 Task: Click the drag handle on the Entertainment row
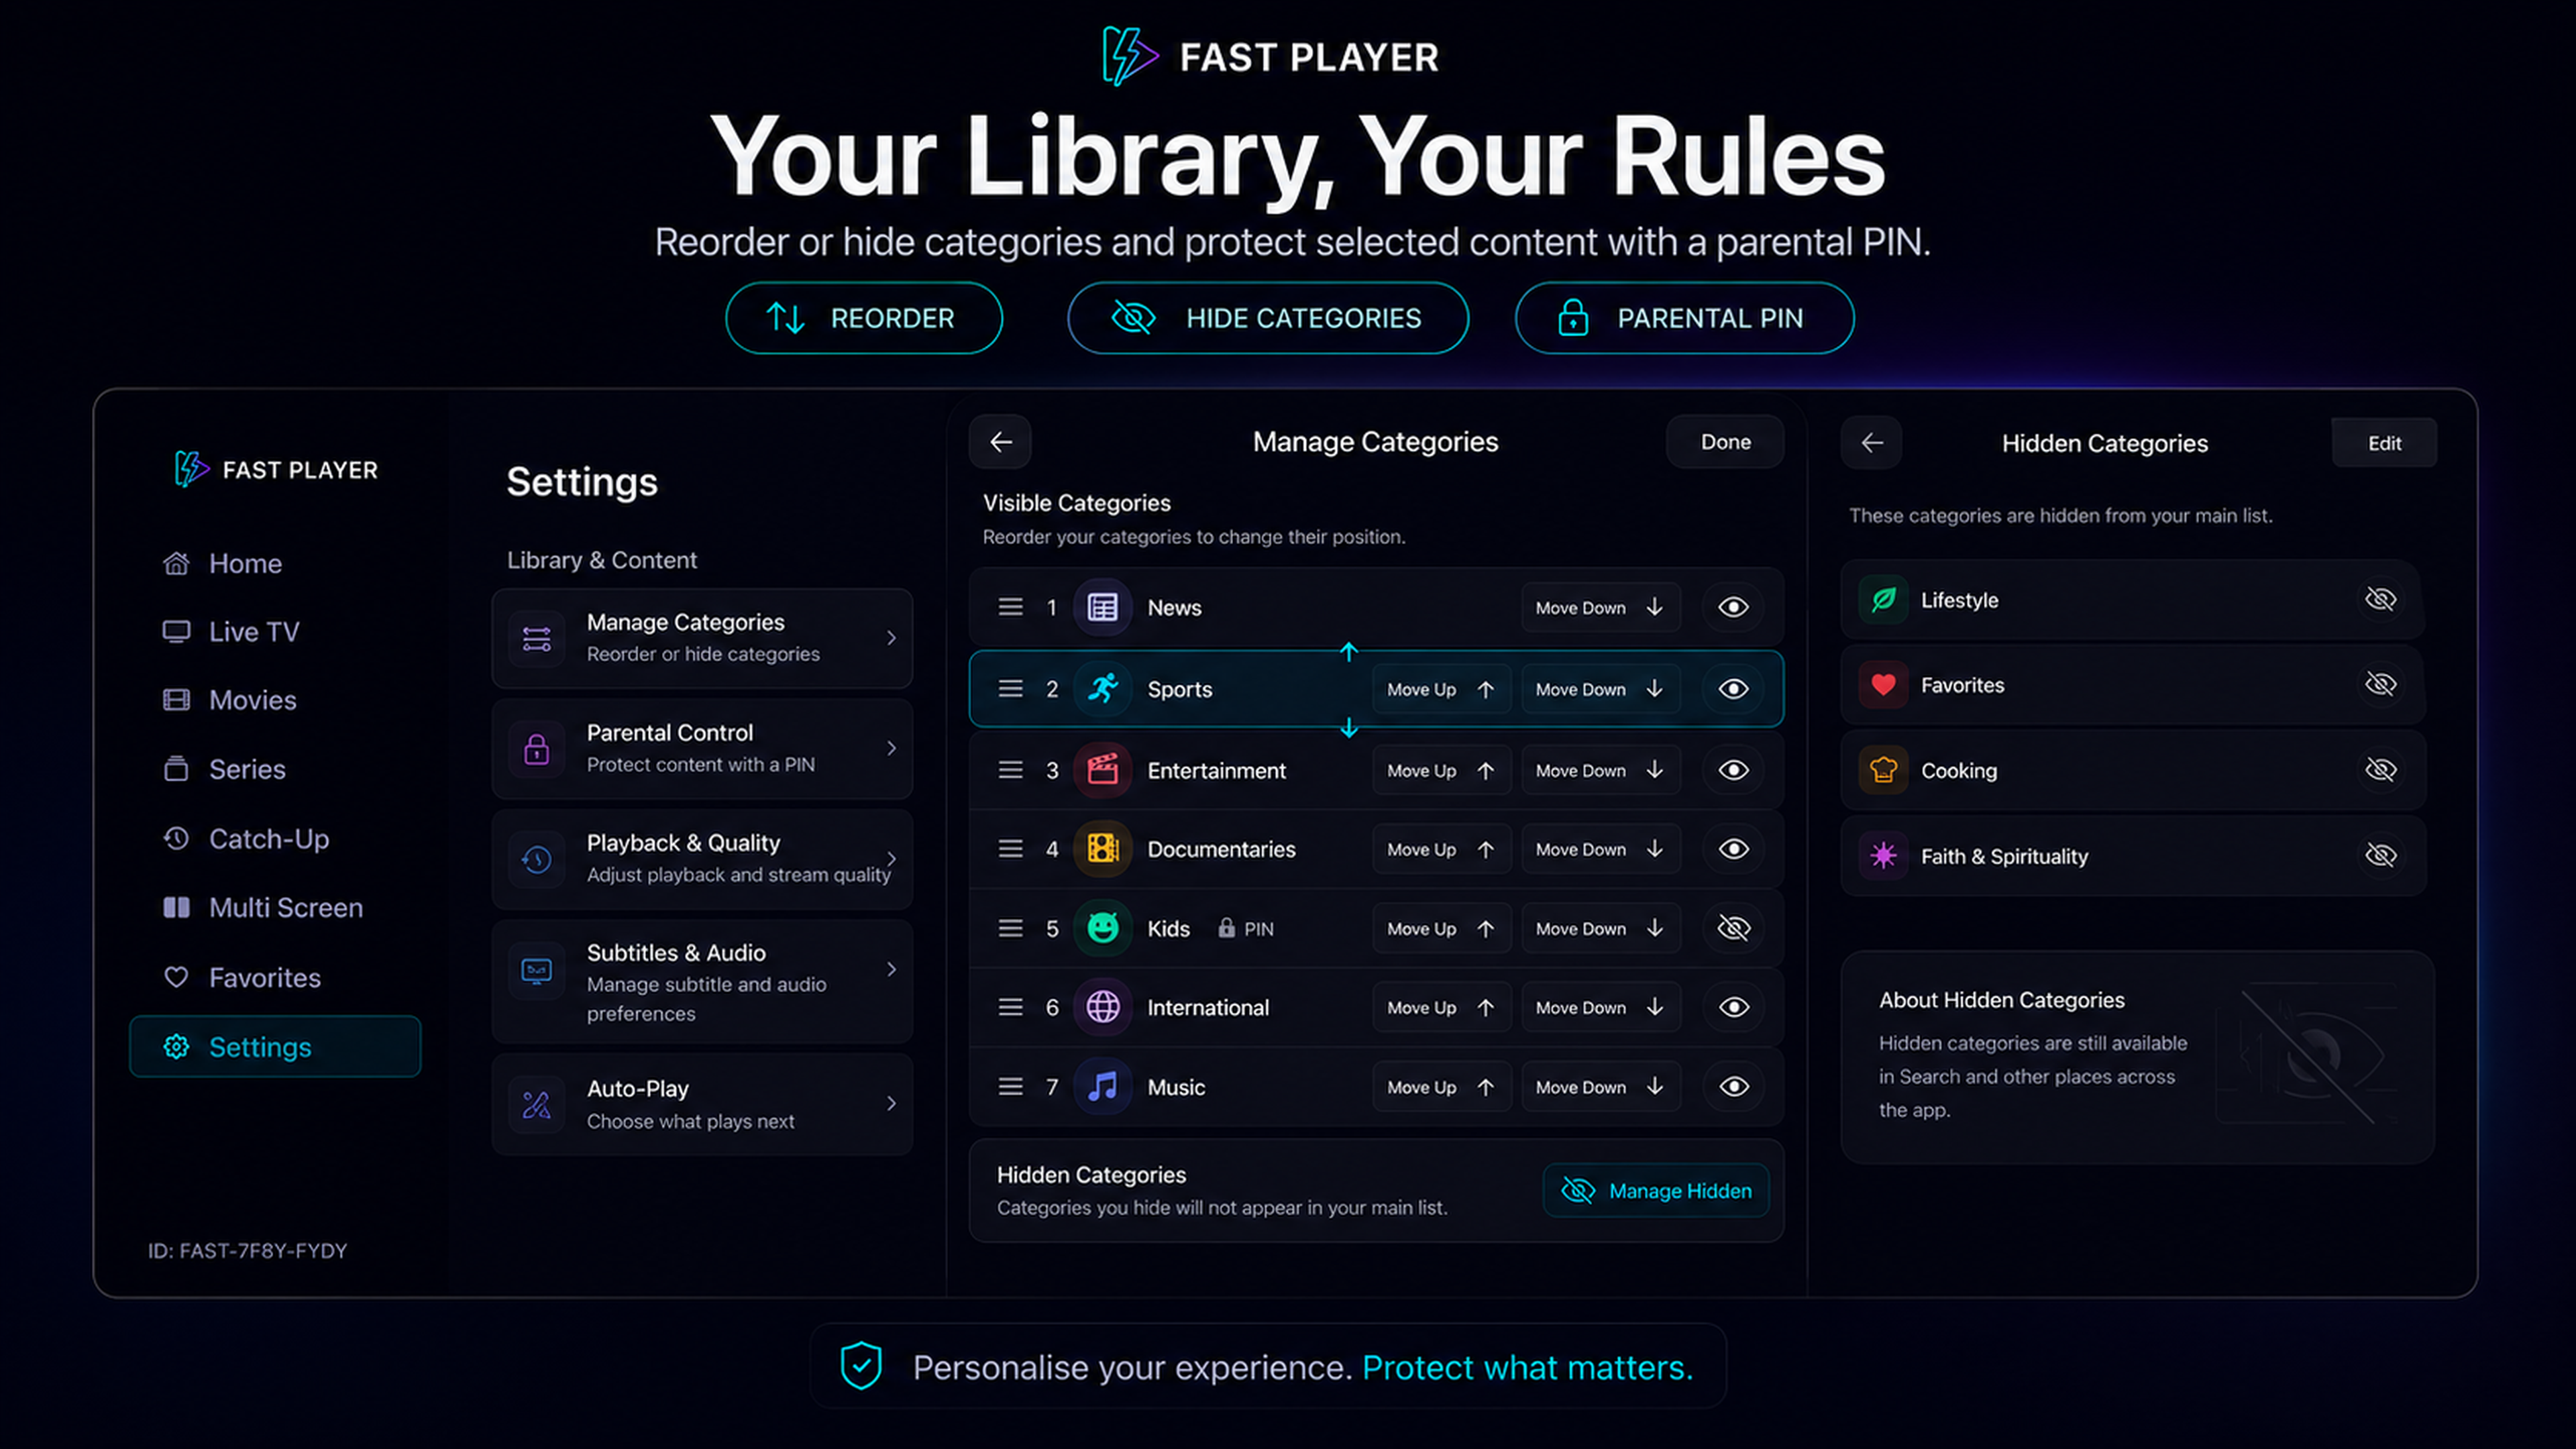[1010, 770]
